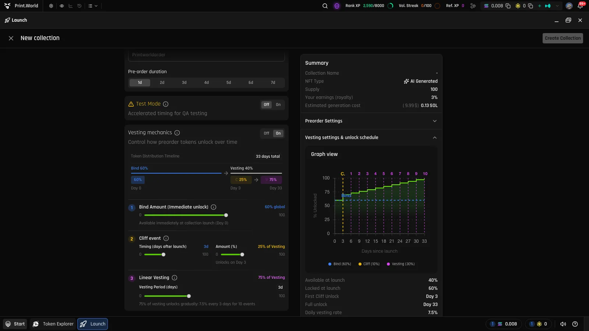Click the green plus deposit icon
This screenshot has width=589, height=331.
540,6
